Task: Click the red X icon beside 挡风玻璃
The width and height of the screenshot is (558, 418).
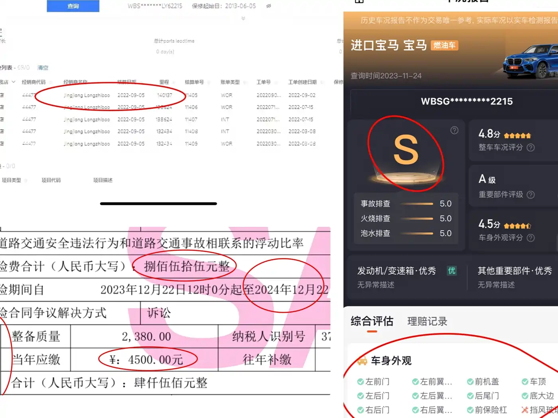Action: click(x=525, y=410)
